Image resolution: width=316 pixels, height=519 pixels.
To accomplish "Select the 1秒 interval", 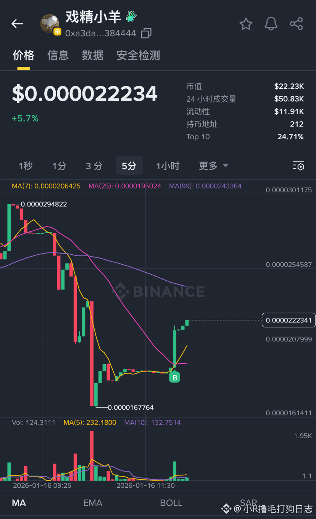I will pyautogui.click(x=26, y=166).
